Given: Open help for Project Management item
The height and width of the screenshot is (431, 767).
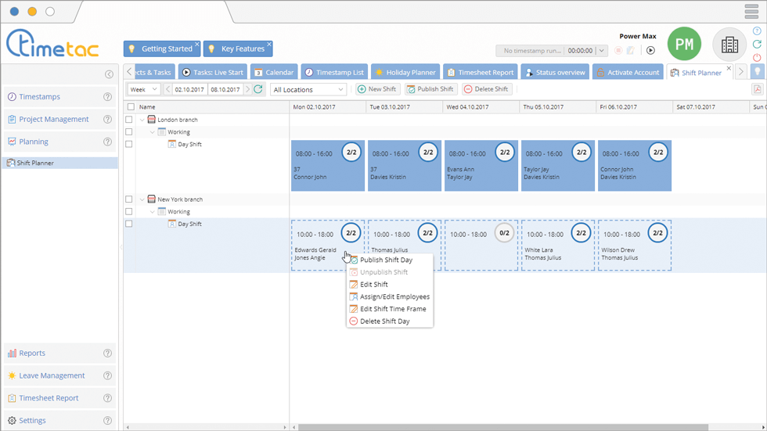Looking at the screenshot, I should (x=108, y=119).
